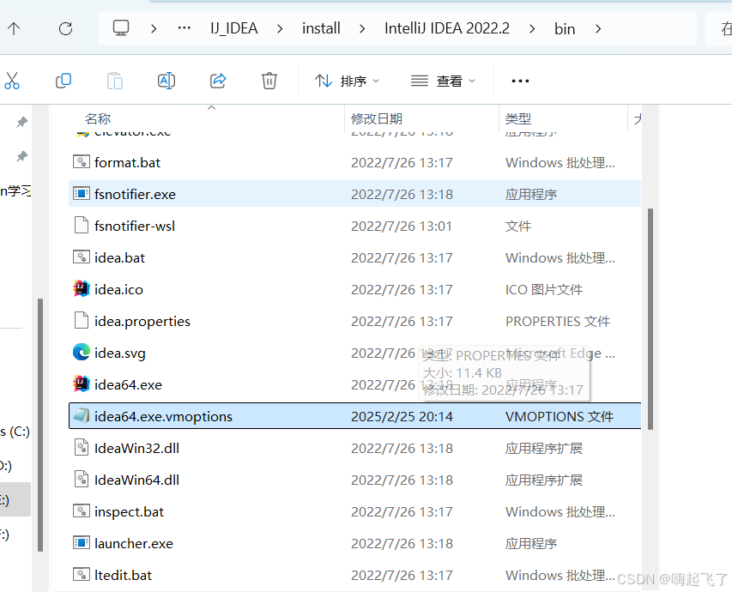The image size is (732, 592).
Task: Click the idea.properties blank file icon
Action: click(x=82, y=320)
